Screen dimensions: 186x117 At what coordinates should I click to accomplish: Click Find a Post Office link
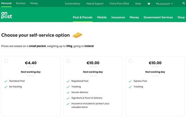119,3
